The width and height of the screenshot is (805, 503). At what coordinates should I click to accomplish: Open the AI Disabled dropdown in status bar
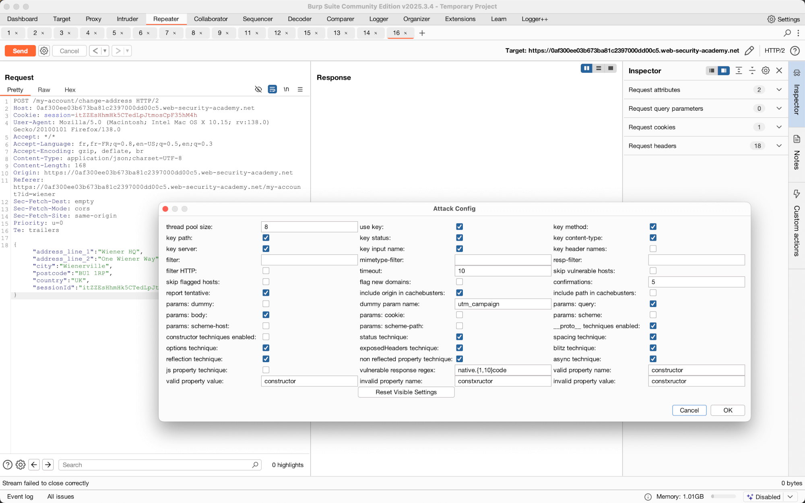click(790, 497)
